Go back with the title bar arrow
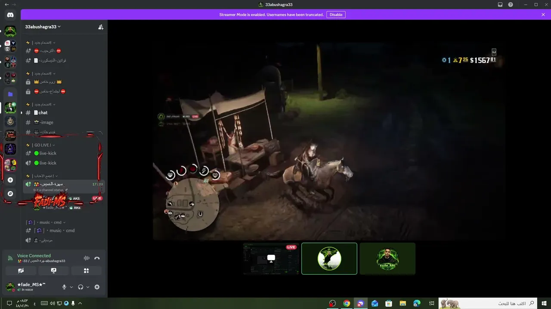Screen dimensions: 551x309 click(x=6, y=4)
